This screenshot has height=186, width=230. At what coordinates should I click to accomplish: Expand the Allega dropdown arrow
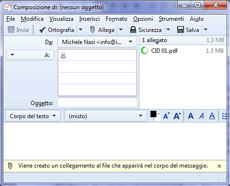coord(121,30)
